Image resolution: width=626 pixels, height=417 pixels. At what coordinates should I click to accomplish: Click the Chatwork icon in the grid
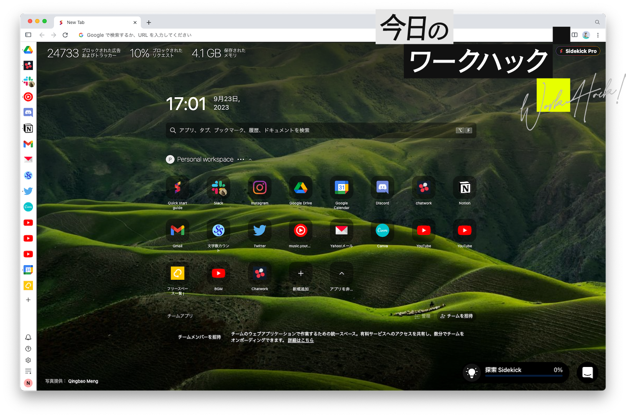pos(260,273)
